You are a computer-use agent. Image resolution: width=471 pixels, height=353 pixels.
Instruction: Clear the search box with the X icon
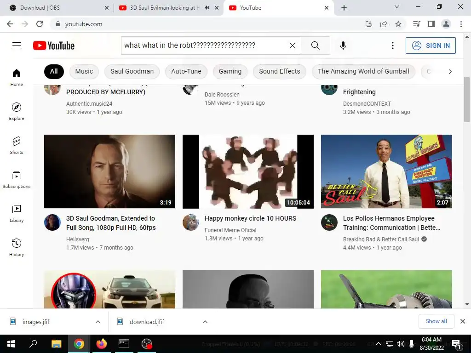click(292, 46)
